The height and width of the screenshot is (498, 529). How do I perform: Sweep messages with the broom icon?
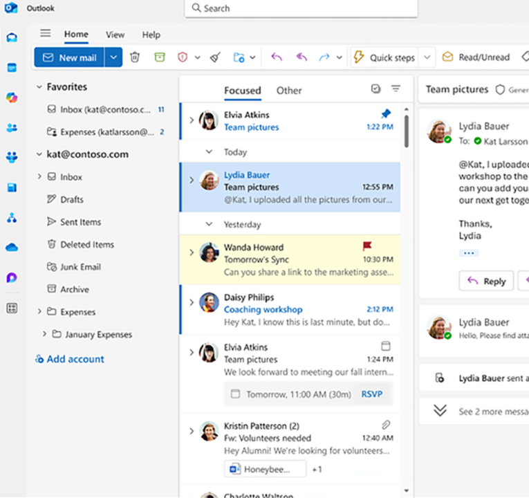pos(215,57)
